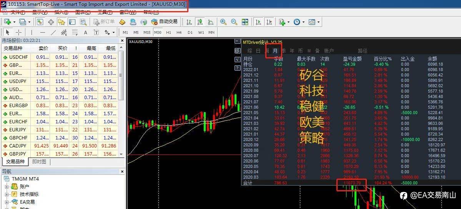This screenshot has width=461, height=209.
Task: Expand the templates dropdown arrow
Action: [318, 22]
